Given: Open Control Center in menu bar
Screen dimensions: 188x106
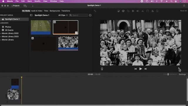Looking at the screenshot, I should [x=176, y=1].
